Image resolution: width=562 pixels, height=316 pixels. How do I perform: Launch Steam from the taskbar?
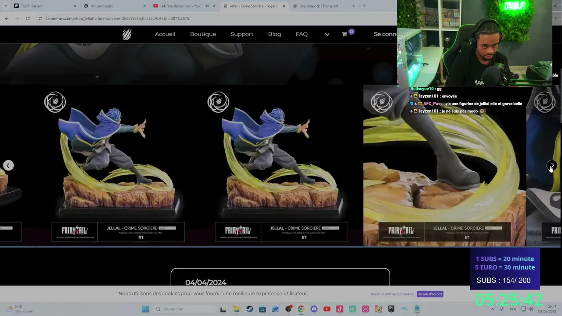point(249,309)
